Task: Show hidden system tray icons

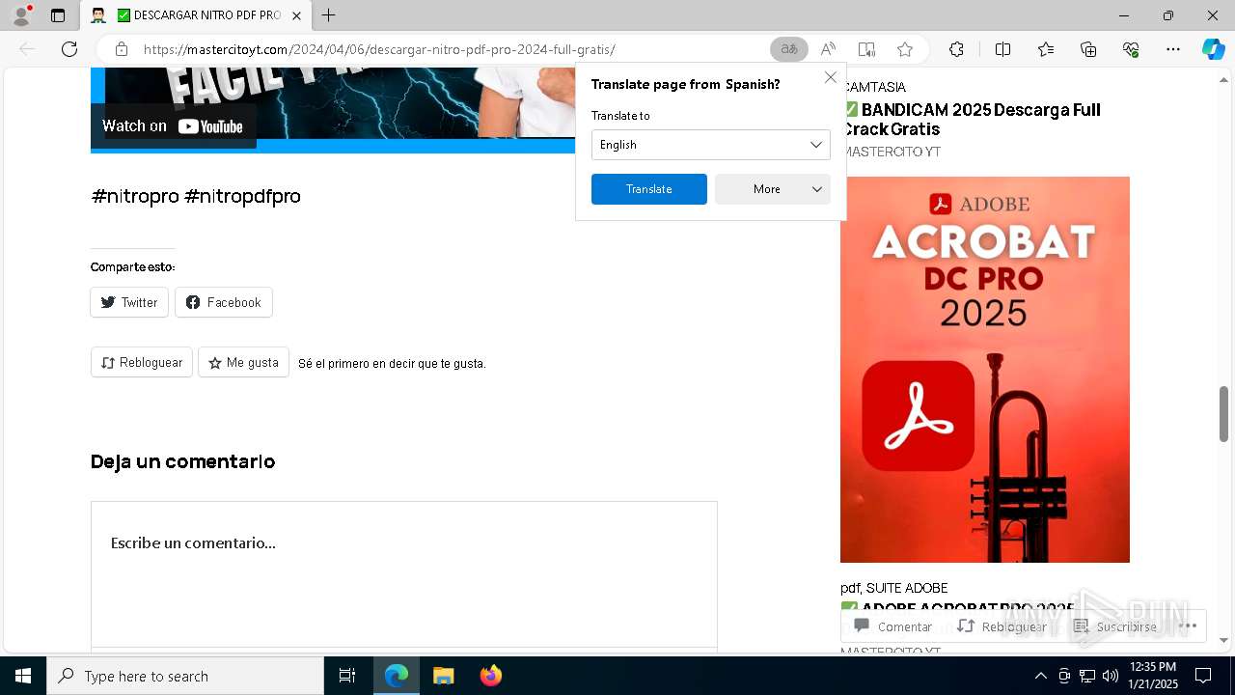Action: click(1040, 676)
